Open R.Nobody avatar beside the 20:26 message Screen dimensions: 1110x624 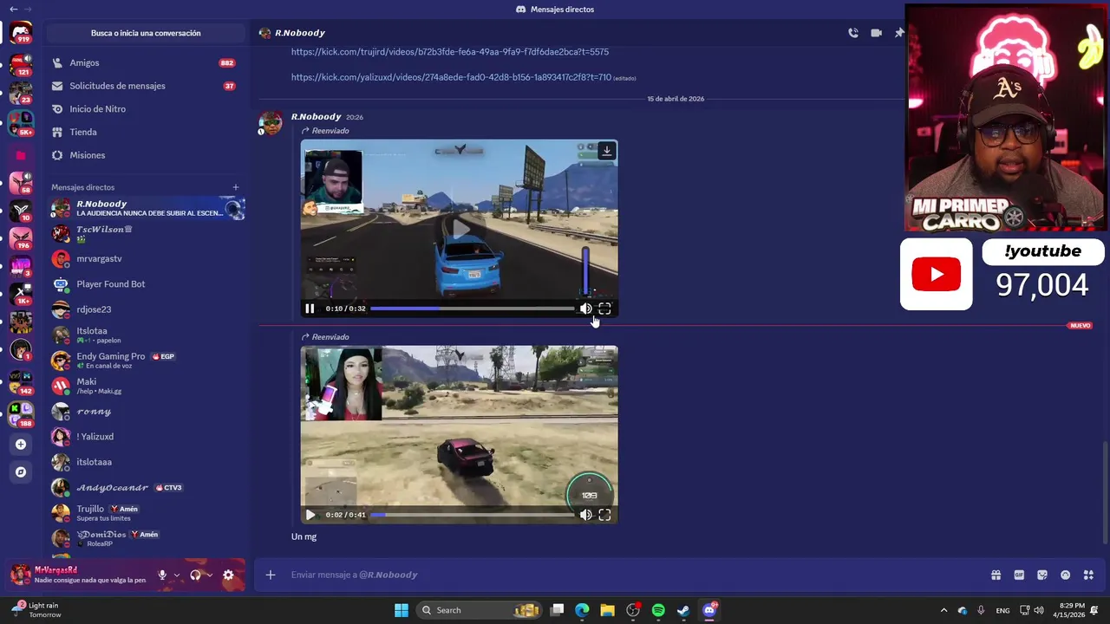271,122
